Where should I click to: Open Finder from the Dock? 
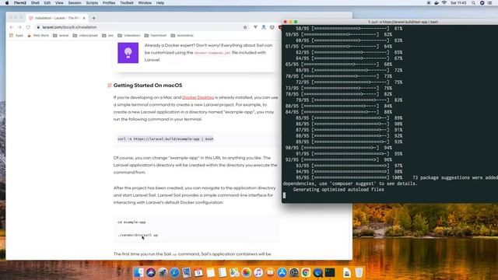click(139, 272)
